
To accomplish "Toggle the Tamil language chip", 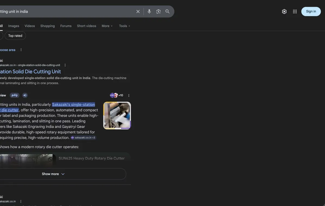I will pos(15,95).
